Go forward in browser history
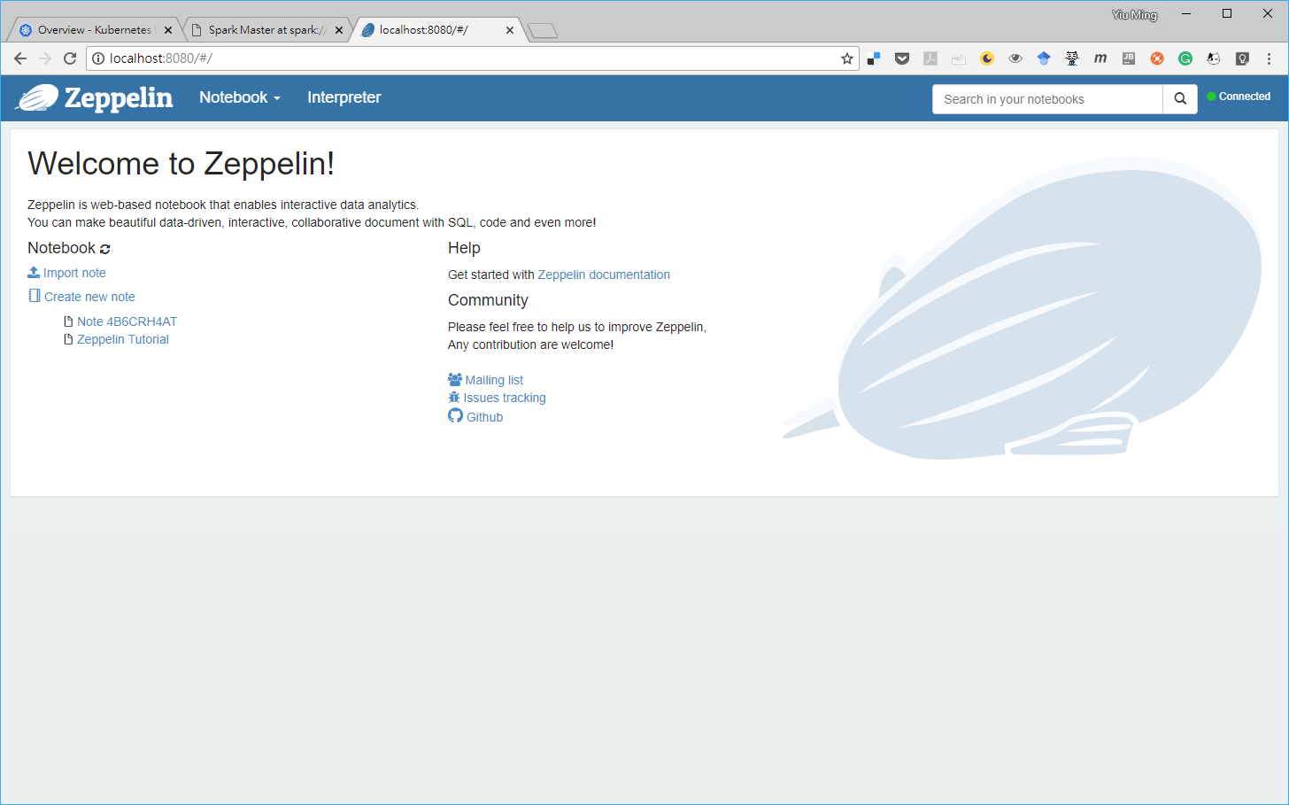The width and height of the screenshot is (1289, 805). click(45, 58)
